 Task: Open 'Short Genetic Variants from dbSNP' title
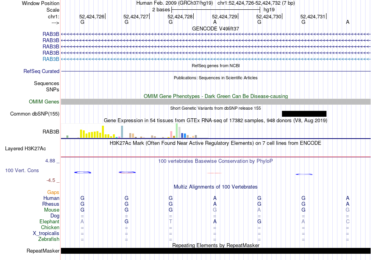[x=216, y=109]
